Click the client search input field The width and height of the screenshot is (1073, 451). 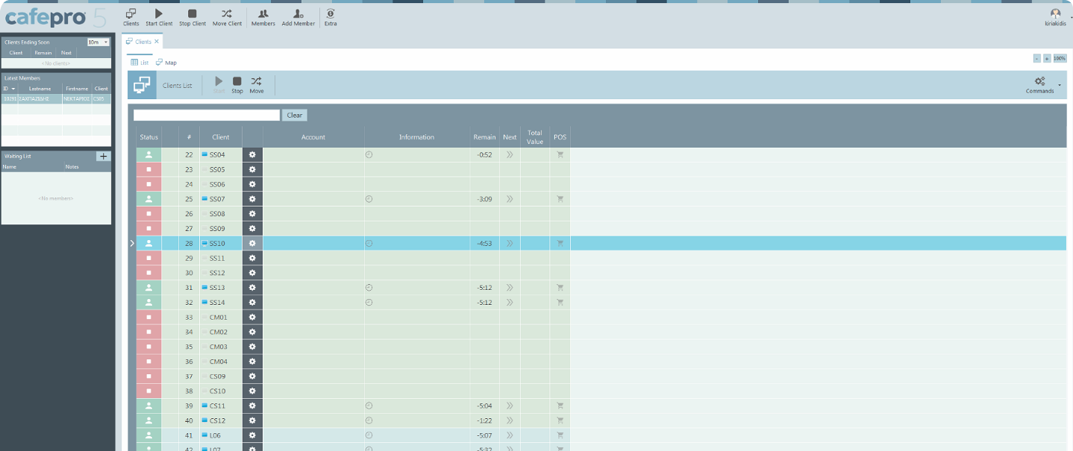click(207, 116)
